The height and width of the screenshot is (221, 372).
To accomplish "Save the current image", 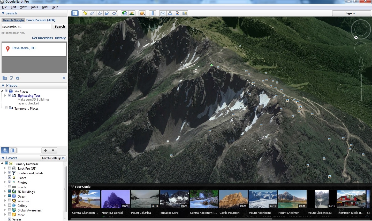I will (177, 13).
